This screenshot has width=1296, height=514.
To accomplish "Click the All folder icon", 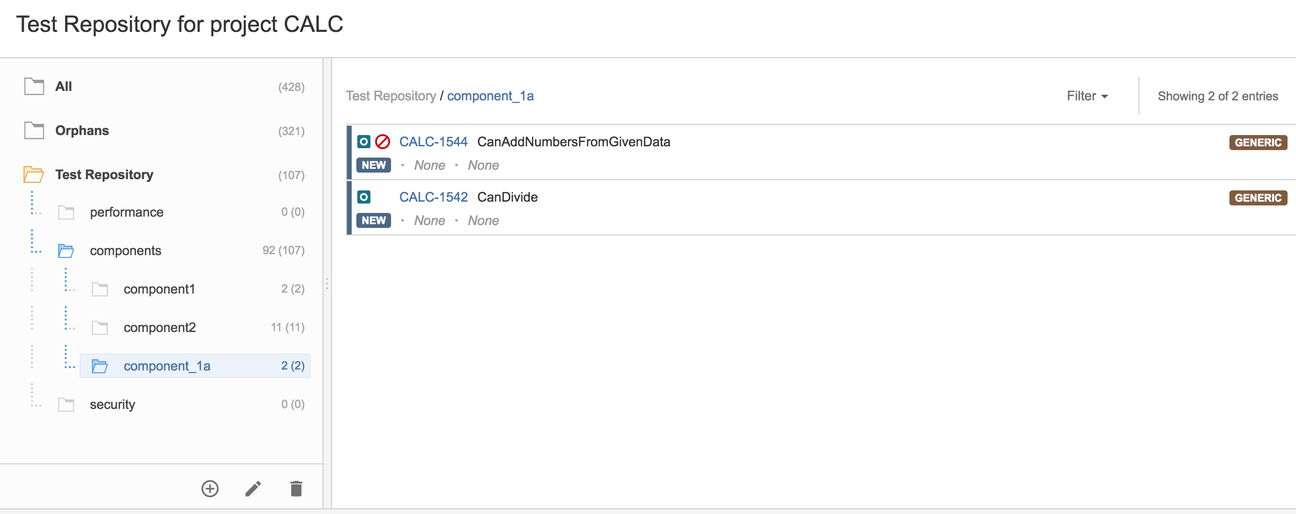I will [x=34, y=87].
